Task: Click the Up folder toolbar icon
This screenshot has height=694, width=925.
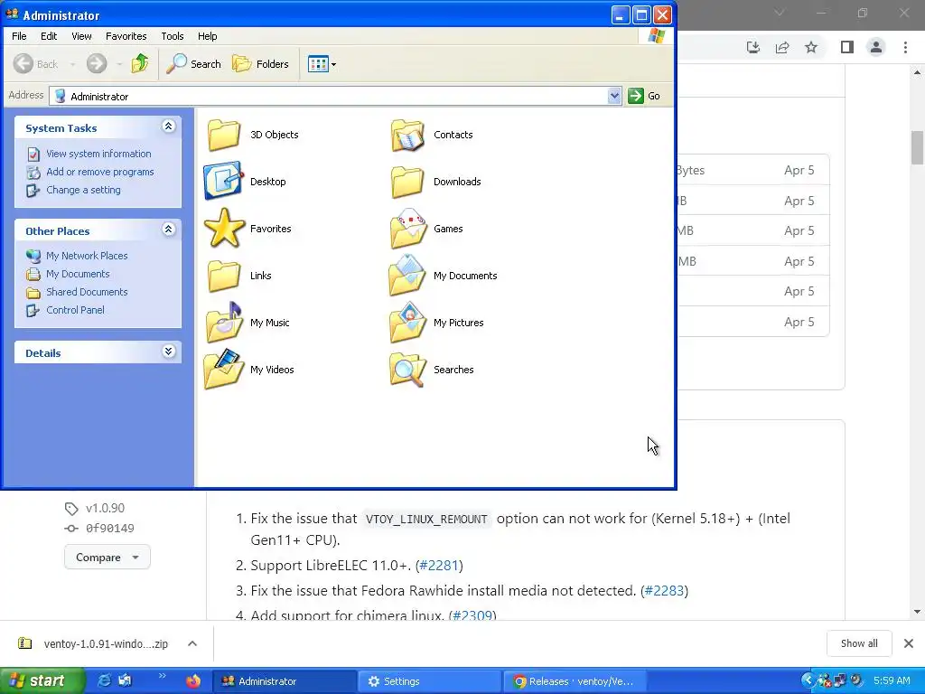Action: coord(140,63)
